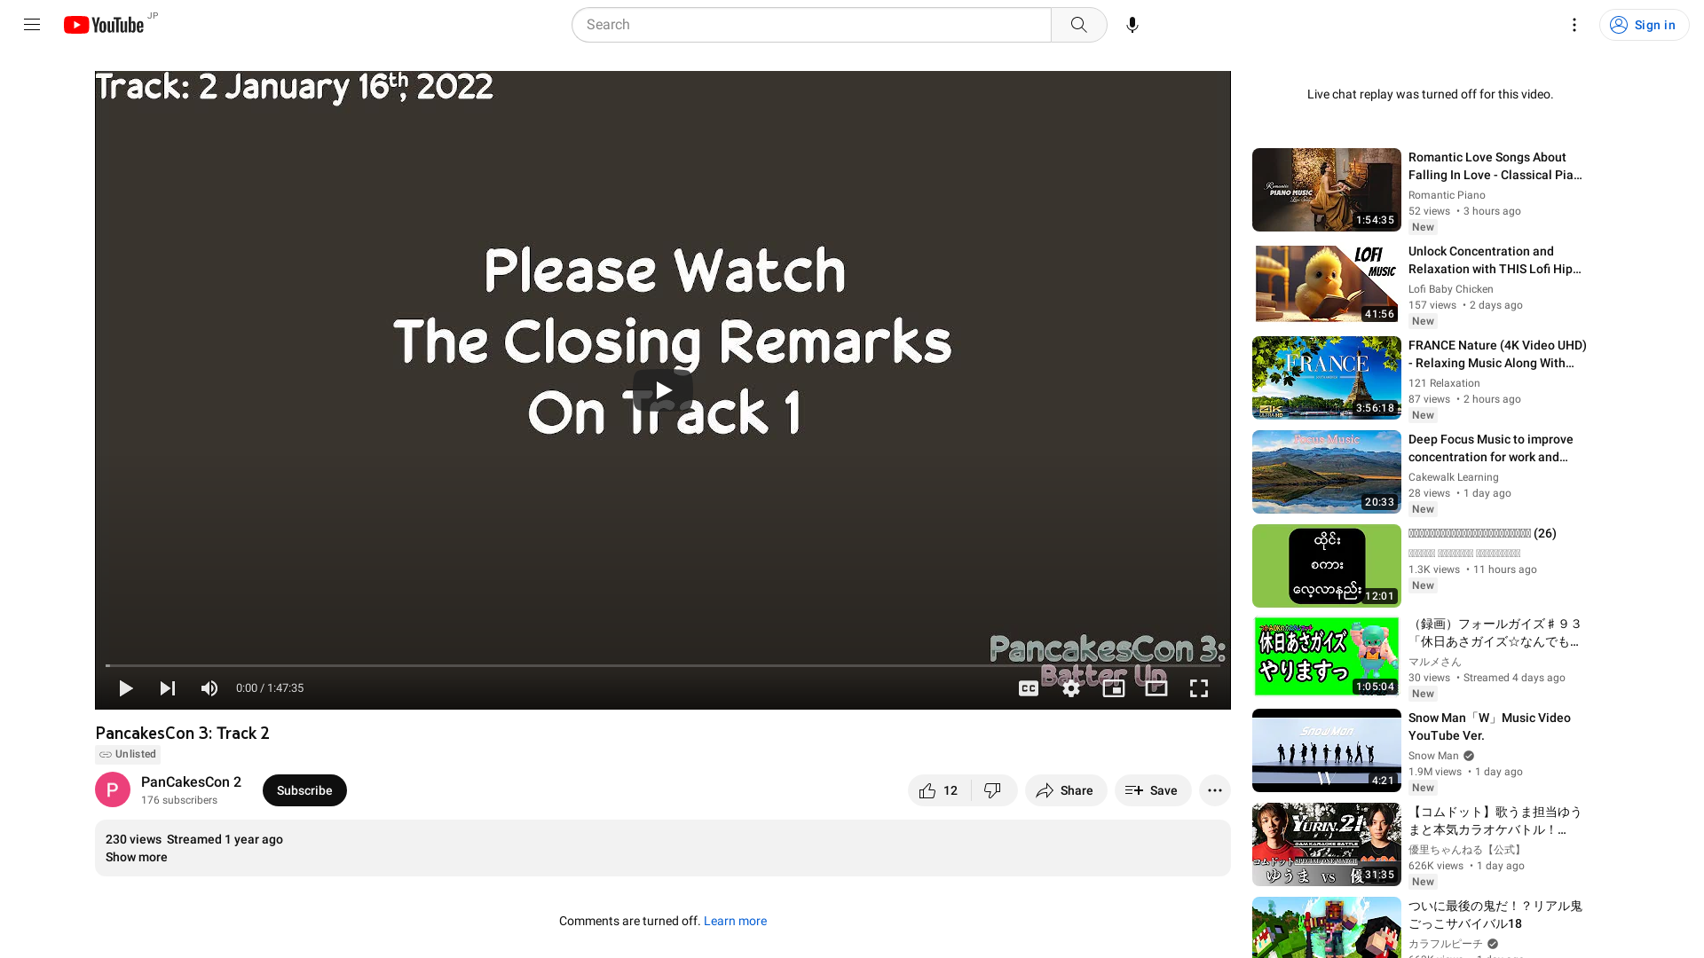This screenshot has height=958, width=1704.
Task: Open player settings gear
Action: [x=1071, y=688]
